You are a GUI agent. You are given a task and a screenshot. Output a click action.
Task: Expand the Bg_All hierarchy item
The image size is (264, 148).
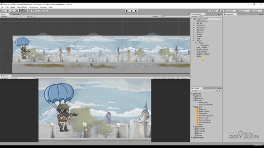(x=193, y=23)
